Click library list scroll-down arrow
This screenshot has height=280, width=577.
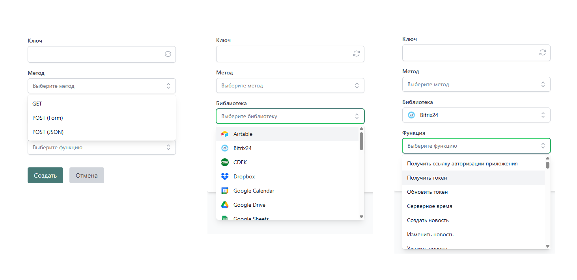(x=361, y=217)
